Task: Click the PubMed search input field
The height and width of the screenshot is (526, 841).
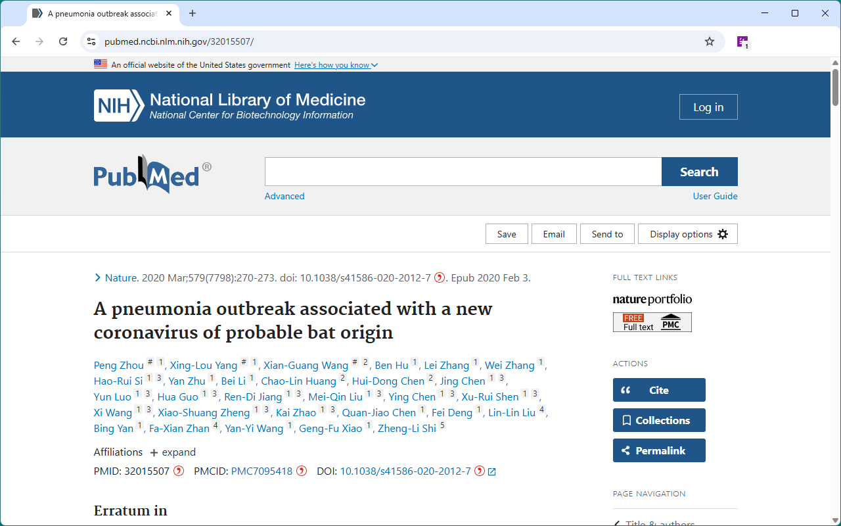Action: 463,172
